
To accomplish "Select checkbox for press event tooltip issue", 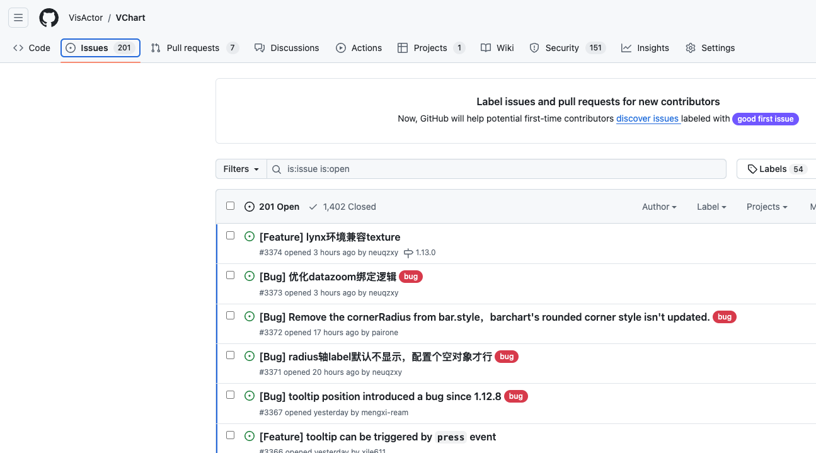I will [230, 435].
